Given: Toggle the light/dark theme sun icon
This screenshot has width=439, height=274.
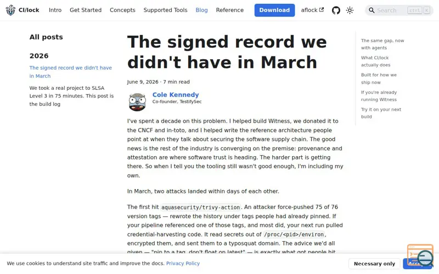Looking at the screenshot, I should click(x=350, y=10).
